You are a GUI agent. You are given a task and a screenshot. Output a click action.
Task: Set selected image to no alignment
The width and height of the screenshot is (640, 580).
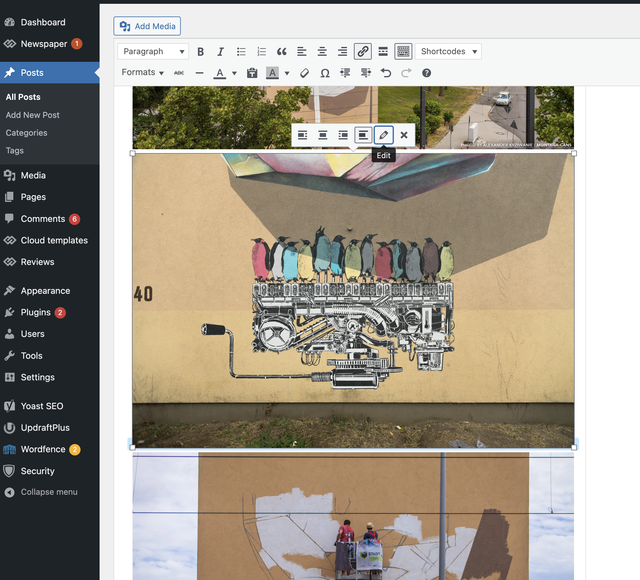[x=363, y=135]
